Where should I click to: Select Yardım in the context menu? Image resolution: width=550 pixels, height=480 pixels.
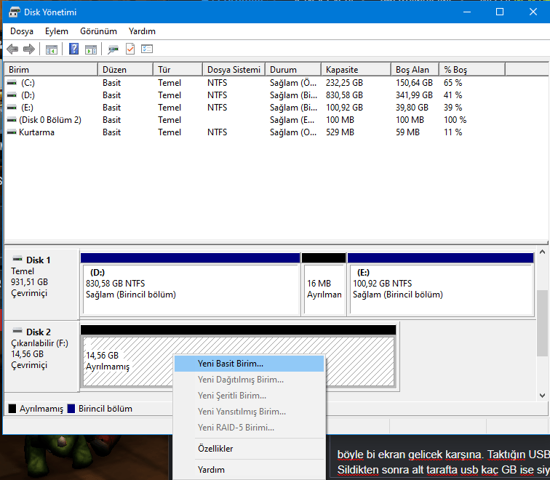click(x=249, y=470)
